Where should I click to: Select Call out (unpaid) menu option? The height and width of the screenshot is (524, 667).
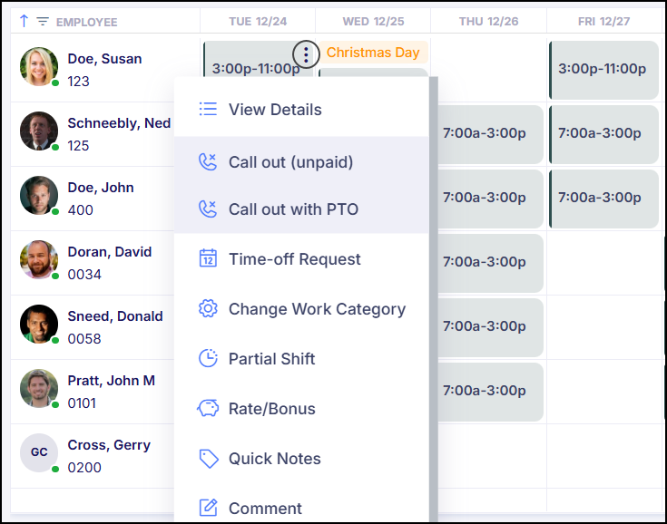pos(290,162)
